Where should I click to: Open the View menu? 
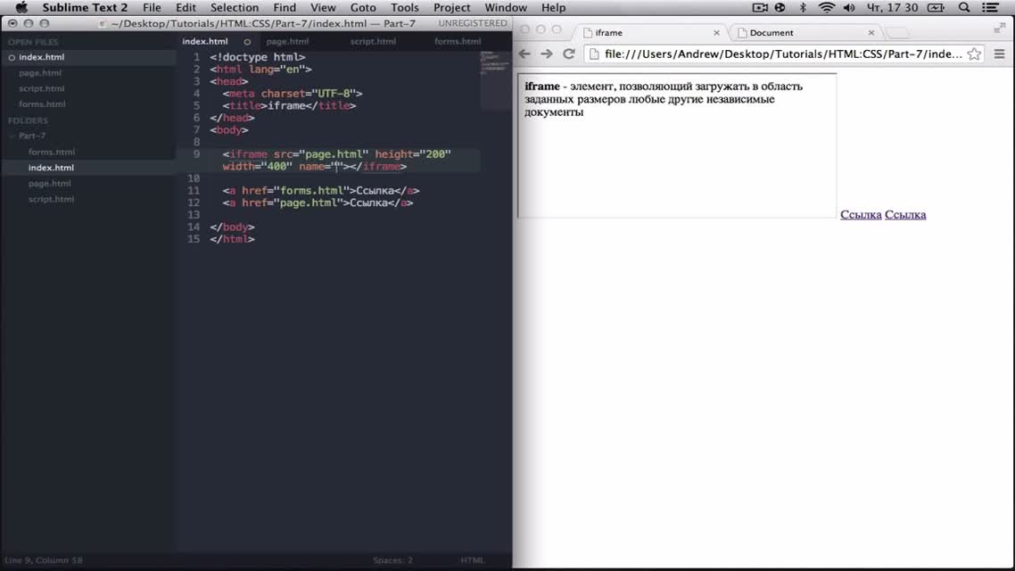pos(323,8)
